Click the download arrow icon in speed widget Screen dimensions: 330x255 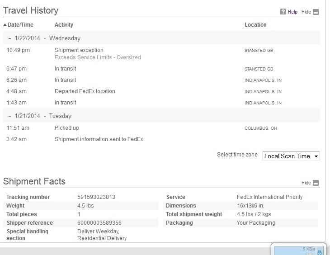click(x=320, y=252)
